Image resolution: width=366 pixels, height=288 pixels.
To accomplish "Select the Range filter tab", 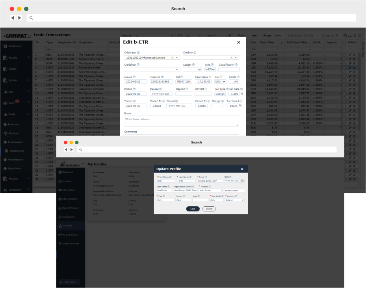I will [267, 35].
